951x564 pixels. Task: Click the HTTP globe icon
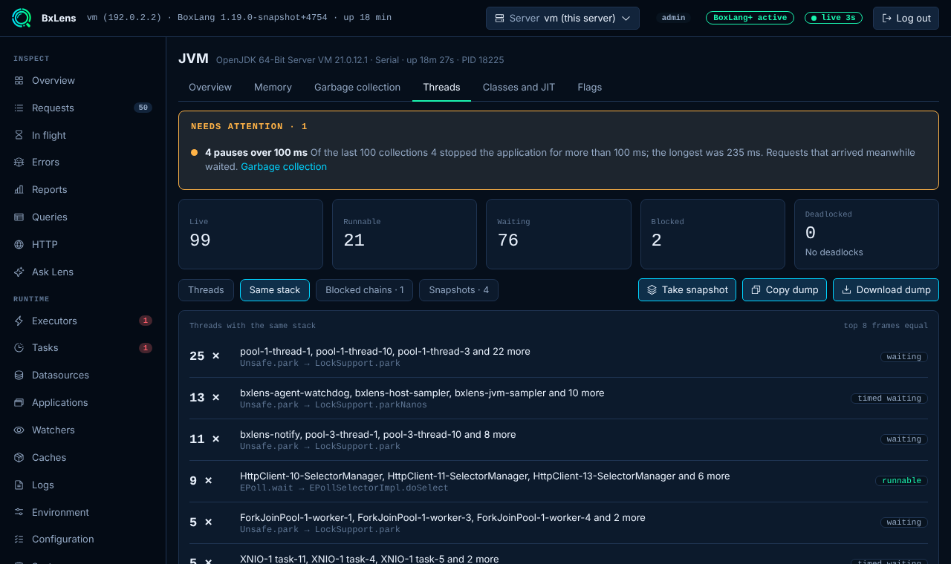point(19,244)
